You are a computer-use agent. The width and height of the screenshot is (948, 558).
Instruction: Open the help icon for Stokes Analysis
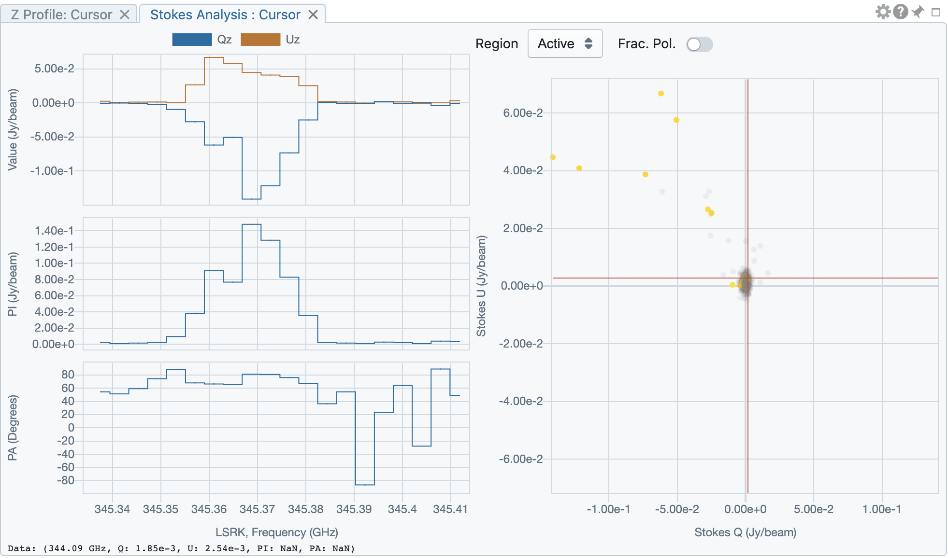point(900,12)
